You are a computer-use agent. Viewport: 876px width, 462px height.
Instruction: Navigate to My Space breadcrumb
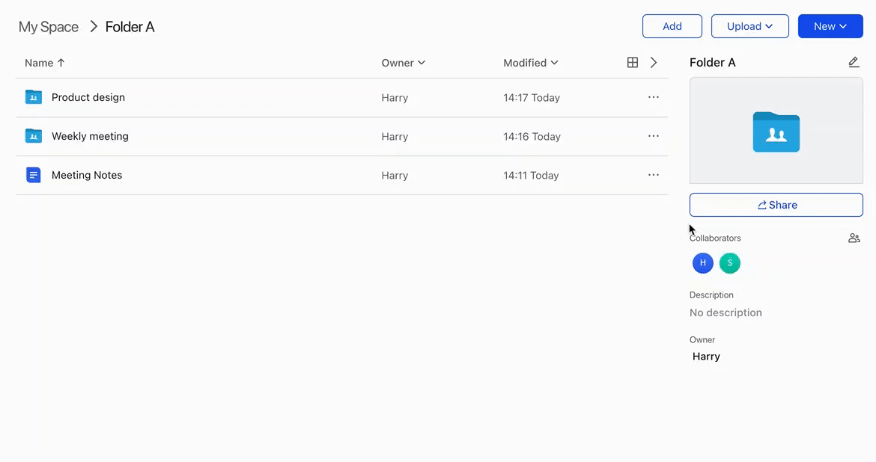(49, 27)
